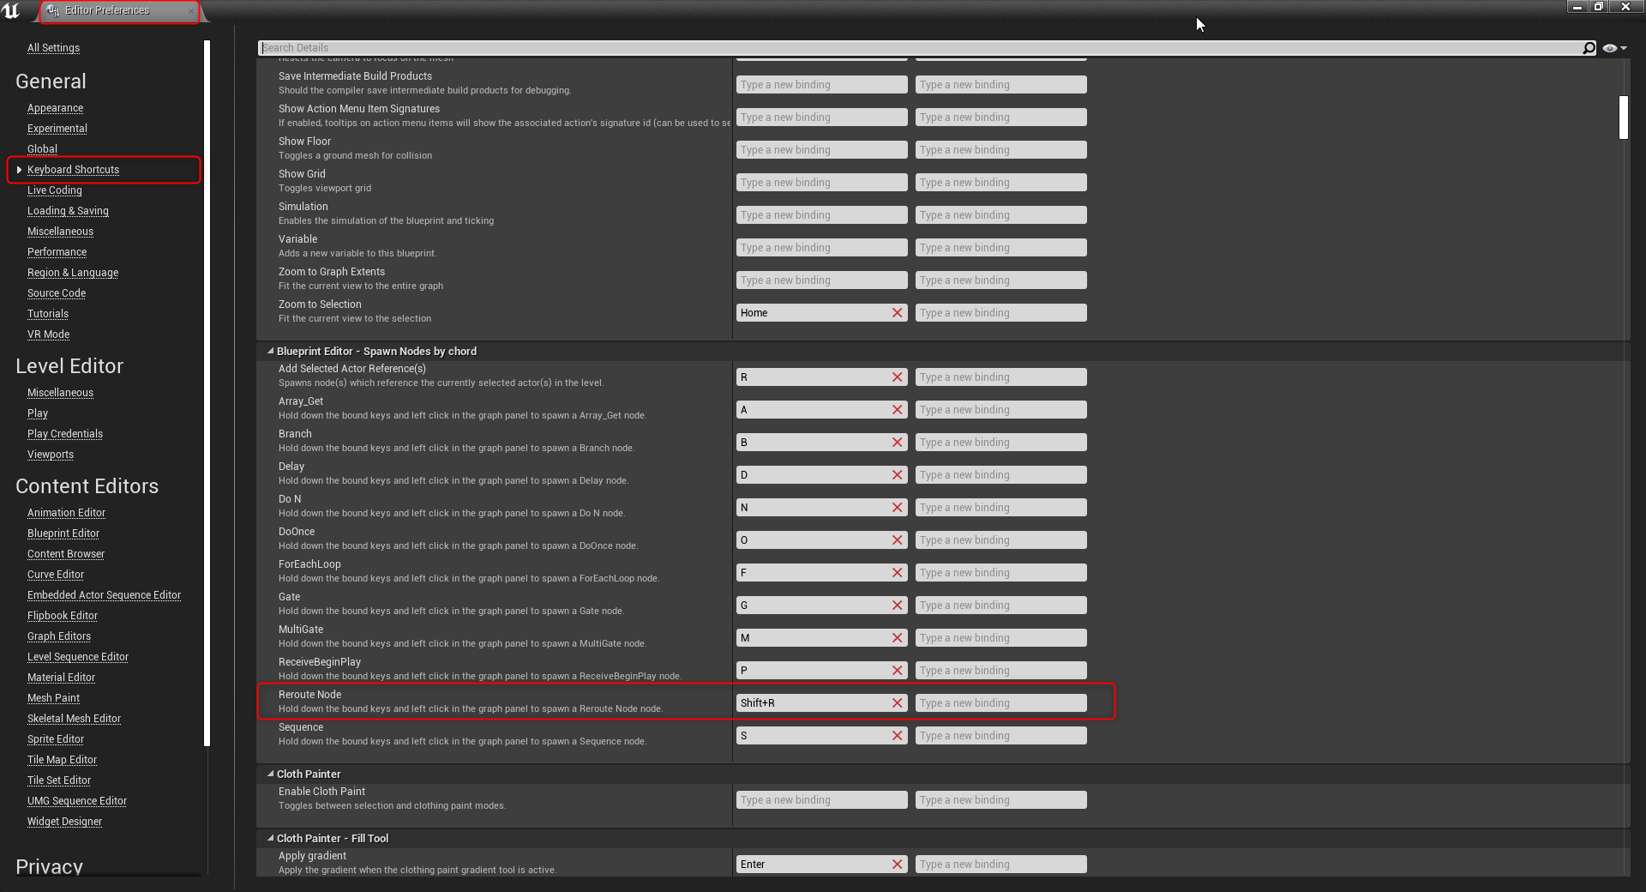This screenshot has width=1646, height=892.
Task: Go to Appearance settings
Action: coord(55,108)
